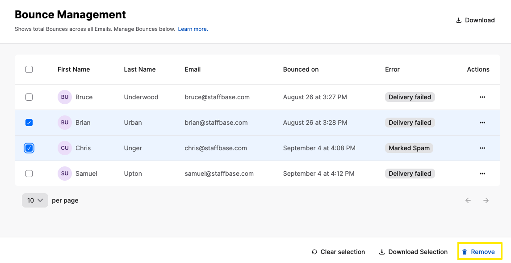Select Samuel Upton's row checkbox

29,174
